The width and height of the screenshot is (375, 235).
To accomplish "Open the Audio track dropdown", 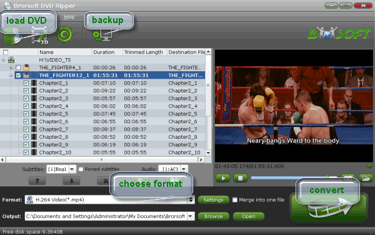I will click(173, 169).
